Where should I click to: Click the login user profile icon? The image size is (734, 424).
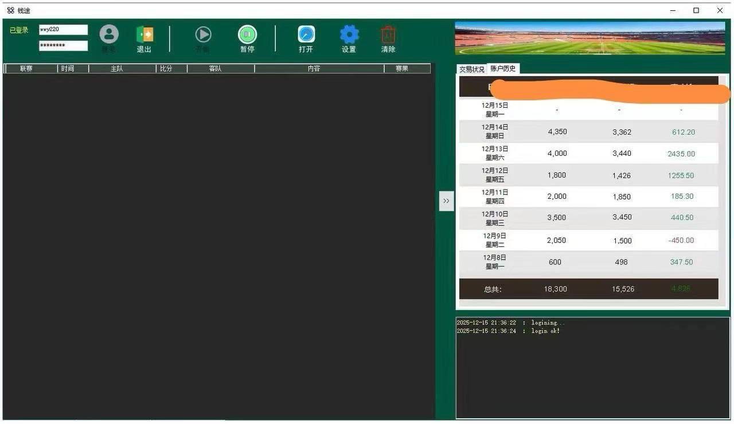(x=109, y=35)
